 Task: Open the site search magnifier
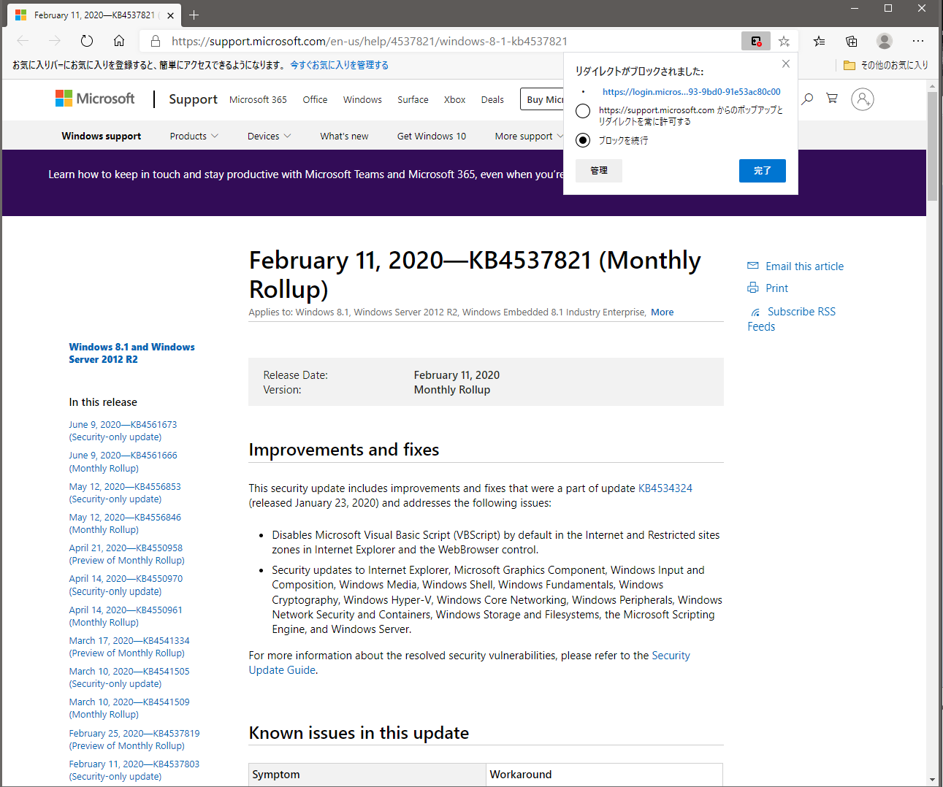click(x=807, y=99)
